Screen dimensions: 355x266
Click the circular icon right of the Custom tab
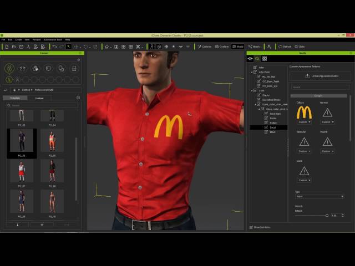click(78, 98)
